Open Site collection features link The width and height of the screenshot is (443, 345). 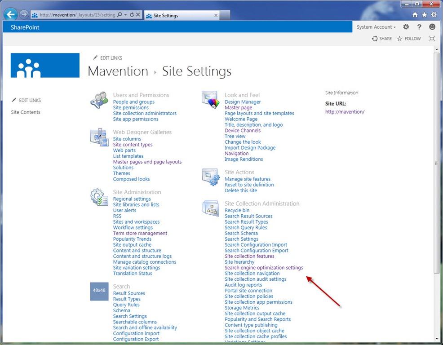(249, 256)
